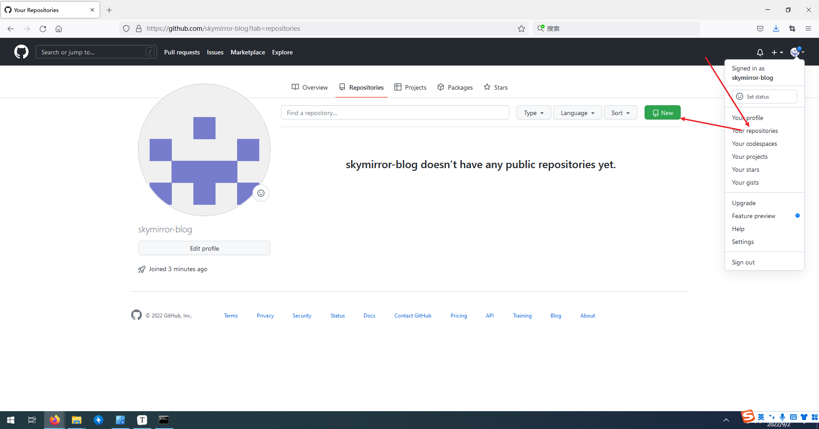Image resolution: width=819 pixels, height=429 pixels.
Task: Open Firefox application hamburger menu
Action: click(x=808, y=29)
